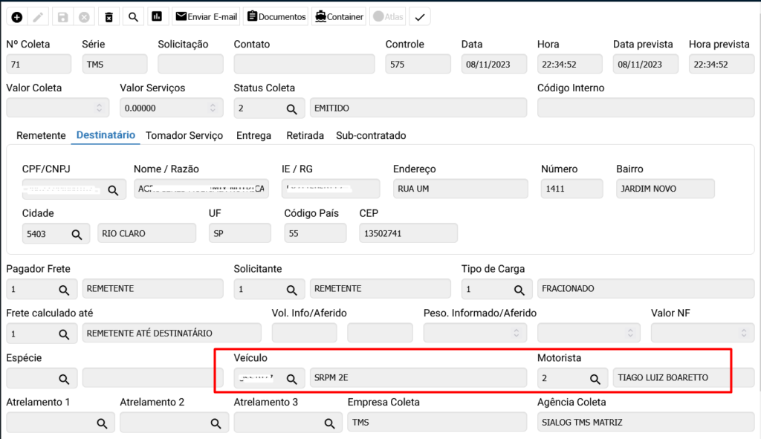Switch to the Remetente tab
Image resolution: width=761 pixels, height=439 pixels.
click(x=41, y=136)
